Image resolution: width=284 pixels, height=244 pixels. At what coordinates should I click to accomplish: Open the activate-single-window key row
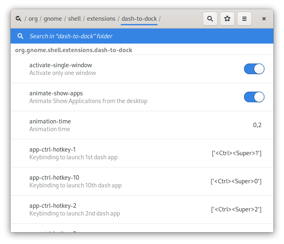142,69
